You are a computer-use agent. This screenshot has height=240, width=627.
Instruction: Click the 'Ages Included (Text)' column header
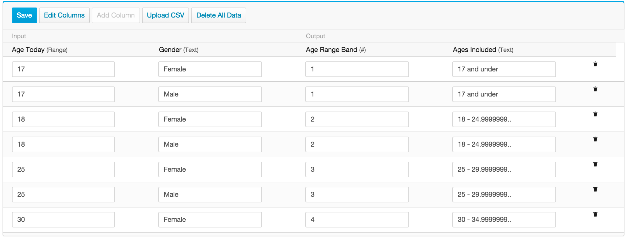coord(483,50)
